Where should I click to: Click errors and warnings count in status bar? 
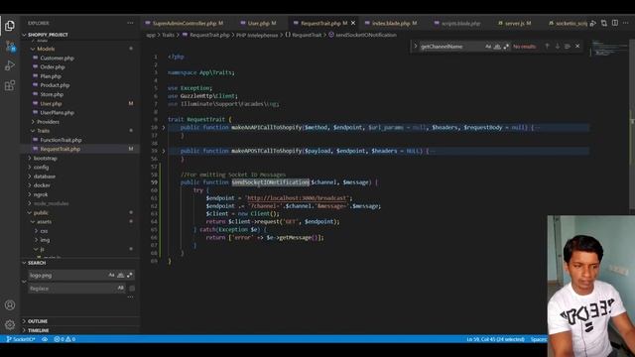click(64, 339)
